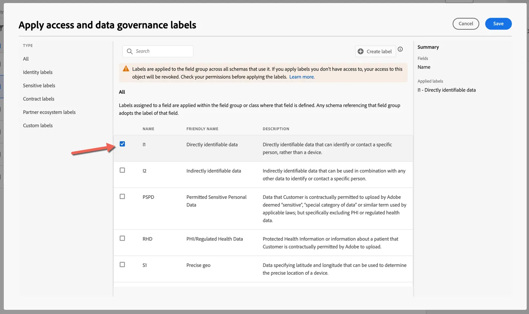The height and width of the screenshot is (314, 529).
Task: Click the 'Summary' heading
Action: [x=428, y=47]
